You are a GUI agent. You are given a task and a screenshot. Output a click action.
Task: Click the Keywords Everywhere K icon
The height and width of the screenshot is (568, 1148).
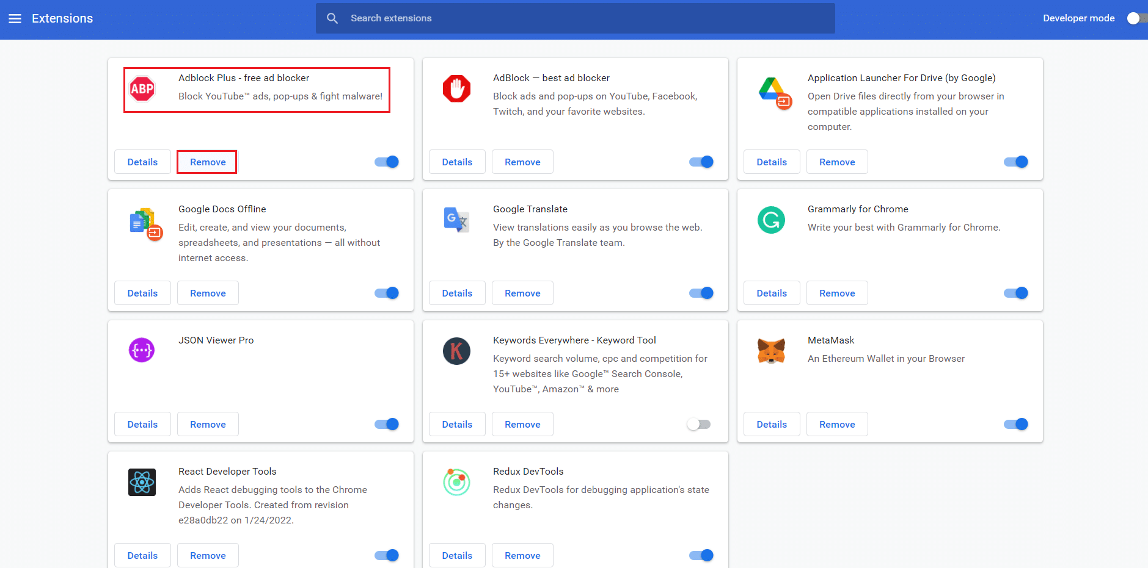tap(456, 351)
